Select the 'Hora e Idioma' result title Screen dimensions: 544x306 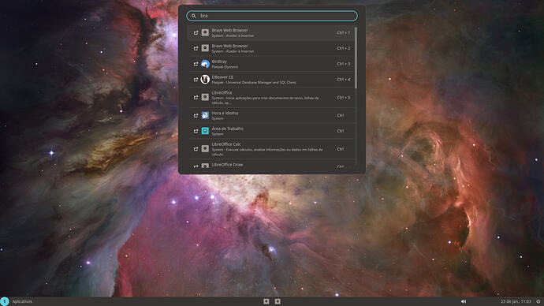point(225,113)
